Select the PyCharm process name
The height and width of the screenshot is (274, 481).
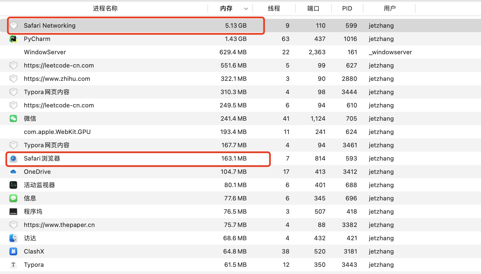pos(37,39)
